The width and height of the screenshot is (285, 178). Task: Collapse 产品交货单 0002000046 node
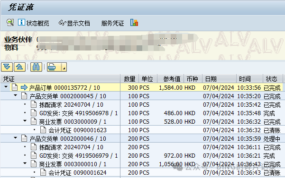tap(16, 138)
